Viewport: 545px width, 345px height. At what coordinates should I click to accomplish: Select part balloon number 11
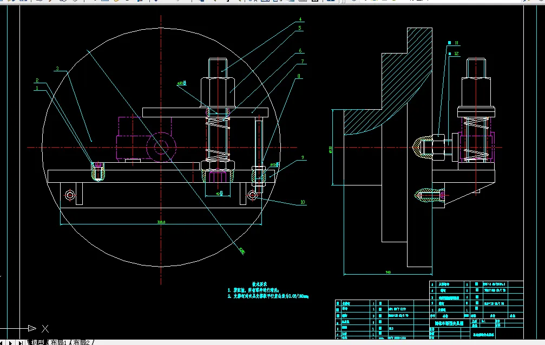point(456,43)
